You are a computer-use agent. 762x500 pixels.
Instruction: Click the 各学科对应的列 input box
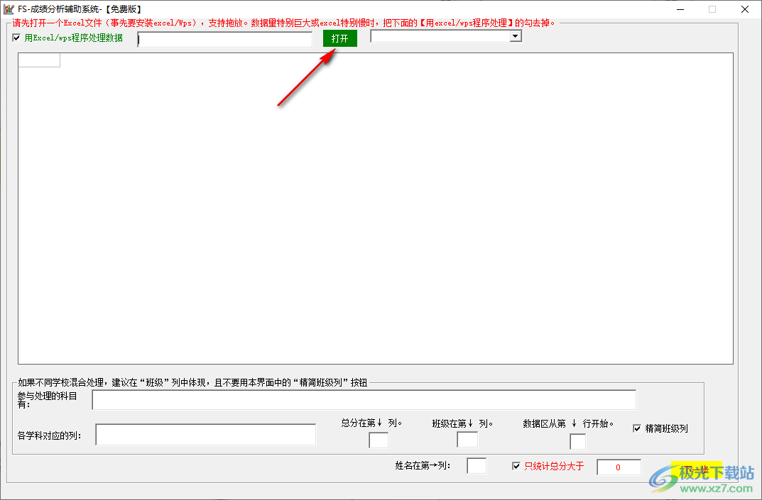(x=205, y=434)
